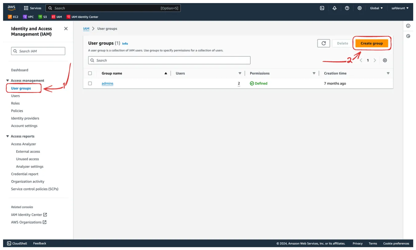Open Policies in the sidebar
The image size is (416, 250).
[17, 111]
